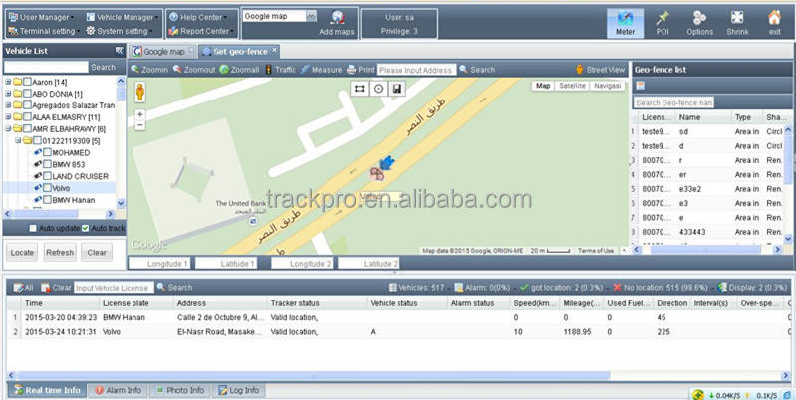Viewport: 796px width, 400px height.
Task: Switch to the Photo Info tab
Action: point(179,390)
